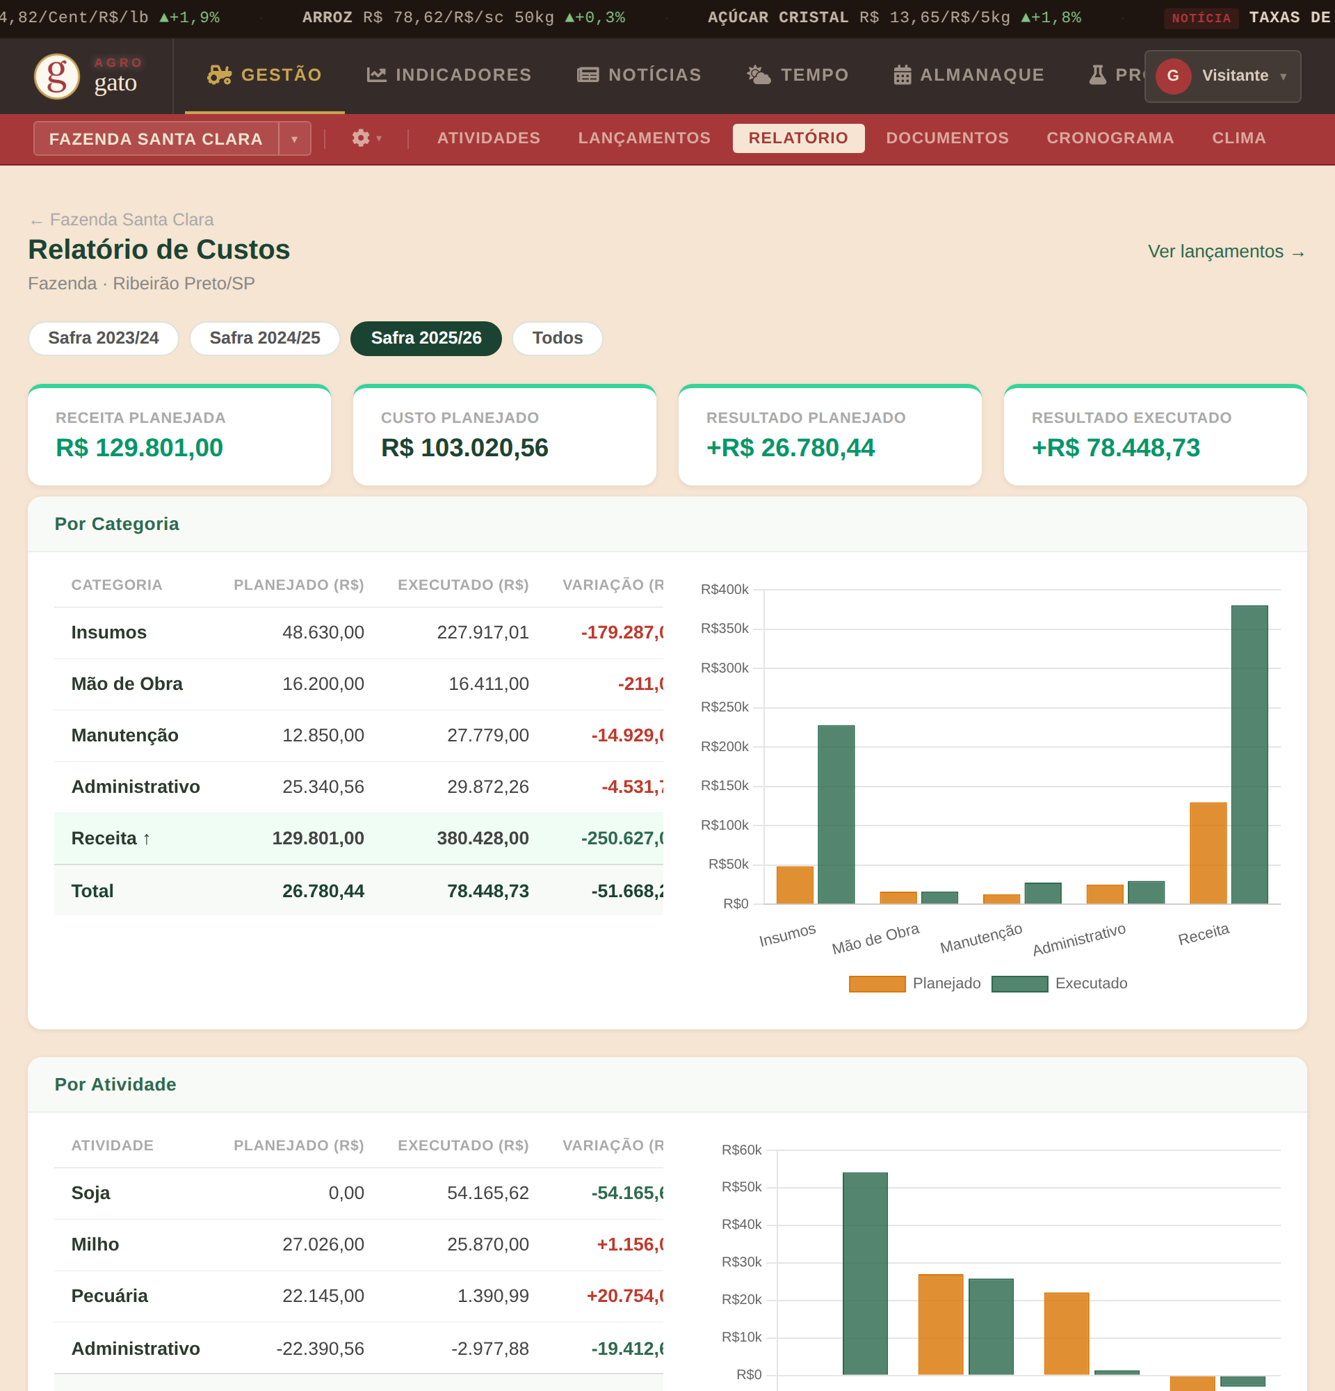Click the Pecuária activity row name
This screenshot has height=1391, width=1335.
[x=109, y=1296]
